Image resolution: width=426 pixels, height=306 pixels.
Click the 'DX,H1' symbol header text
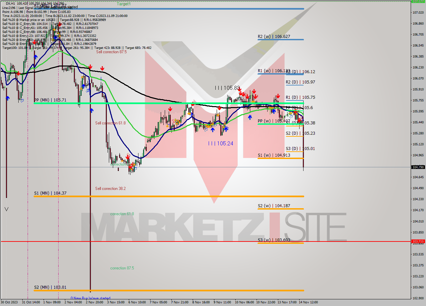11,4
